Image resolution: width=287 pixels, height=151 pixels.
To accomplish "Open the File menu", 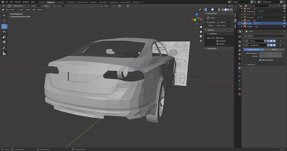I will click(7, 2).
